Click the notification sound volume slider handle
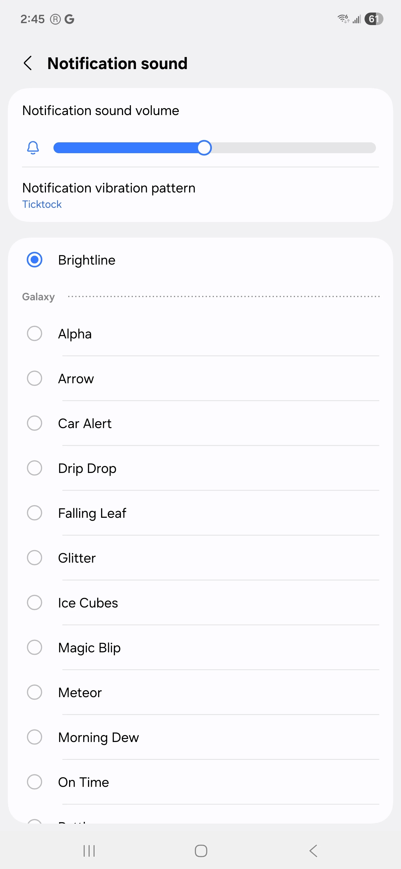401x869 pixels. coord(204,148)
